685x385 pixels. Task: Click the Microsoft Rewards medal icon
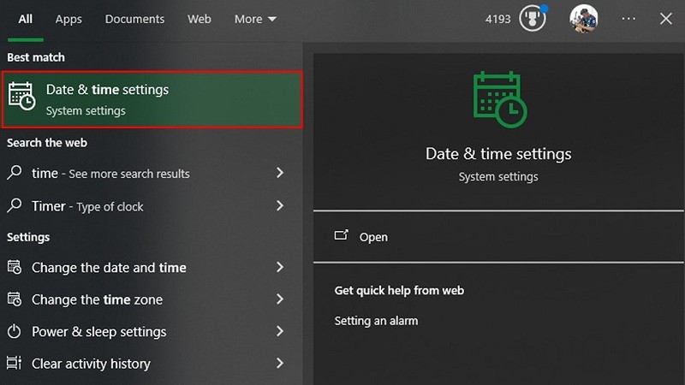[x=532, y=19]
